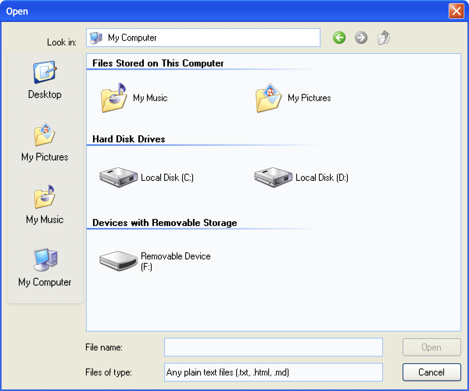Click the 'My Pictures' label in file list
This screenshot has height=391, width=469.
point(309,98)
